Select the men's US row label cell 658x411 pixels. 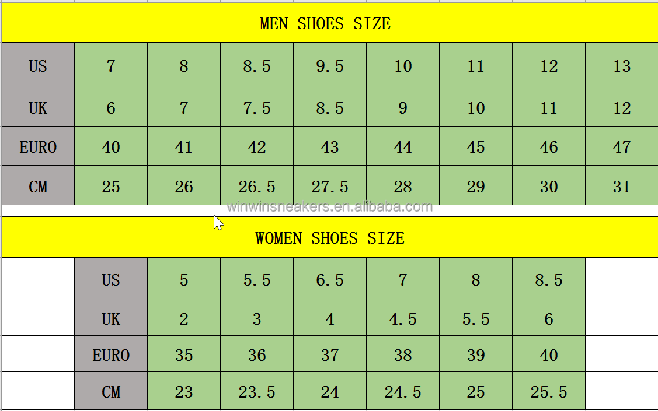38,65
